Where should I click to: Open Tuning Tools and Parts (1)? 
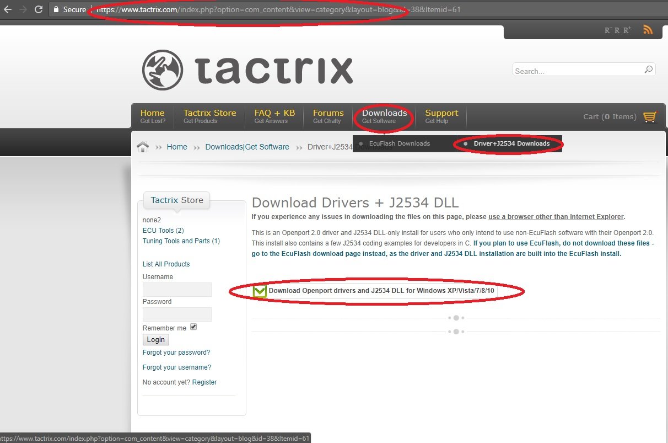181,241
